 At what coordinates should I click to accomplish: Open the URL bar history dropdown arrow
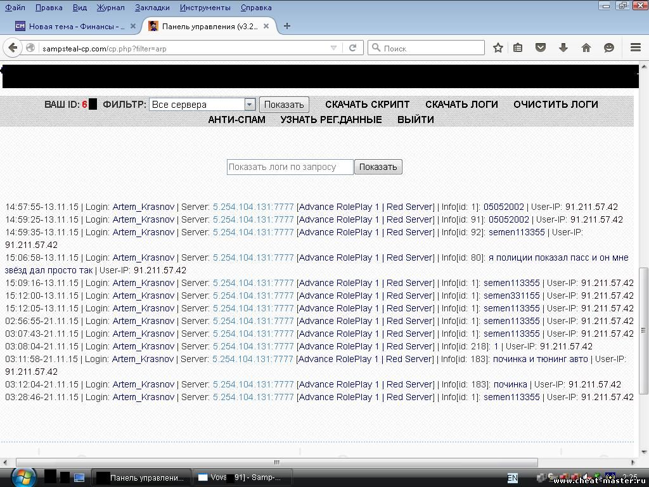334,48
